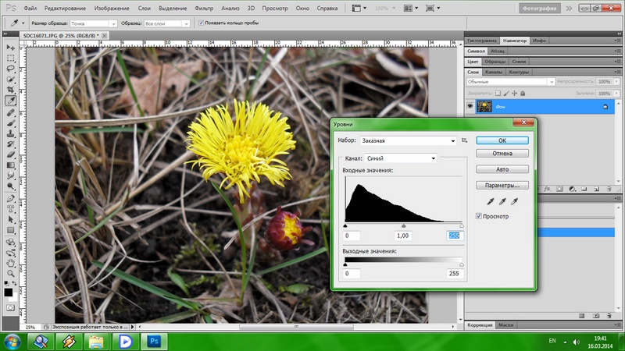
Task: Open the Размер образца dropdown
Action: click(93, 23)
